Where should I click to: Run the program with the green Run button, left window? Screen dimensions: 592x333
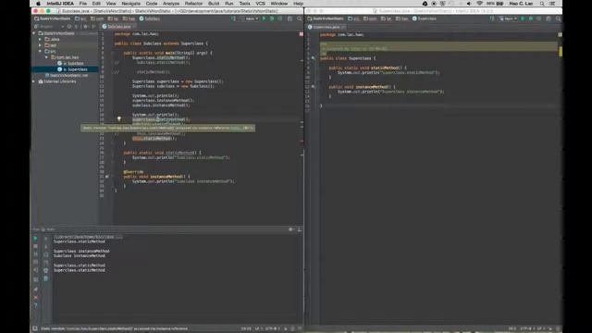point(264,18)
